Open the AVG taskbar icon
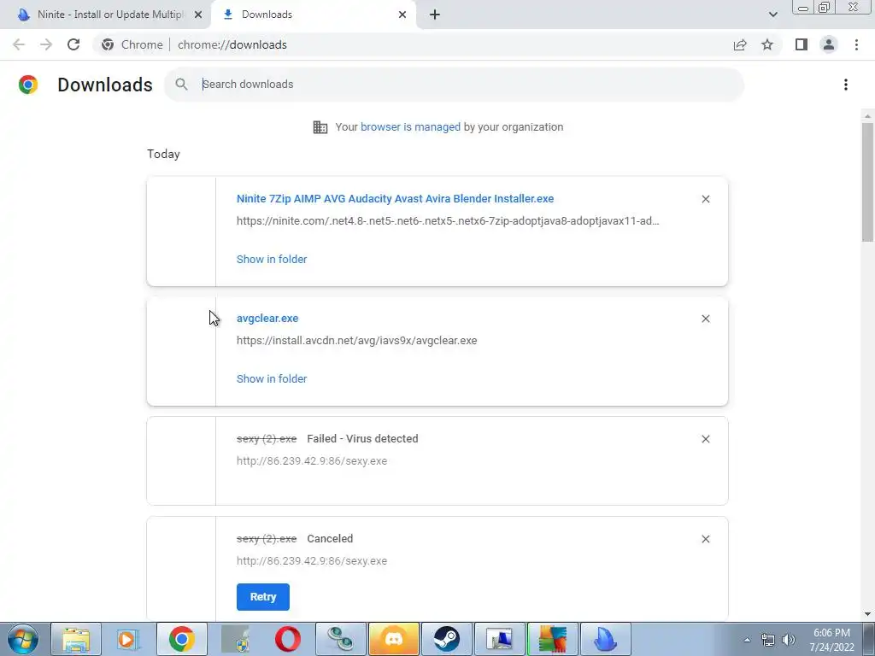 pyautogui.click(x=553, y=639)
